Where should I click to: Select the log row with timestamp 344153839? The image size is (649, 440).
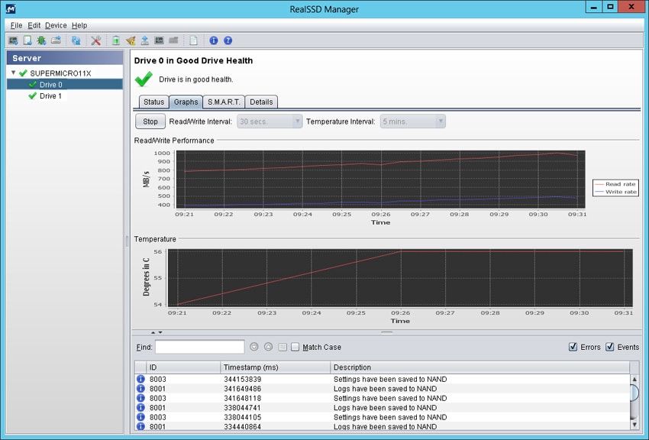(x=382, y=379)
